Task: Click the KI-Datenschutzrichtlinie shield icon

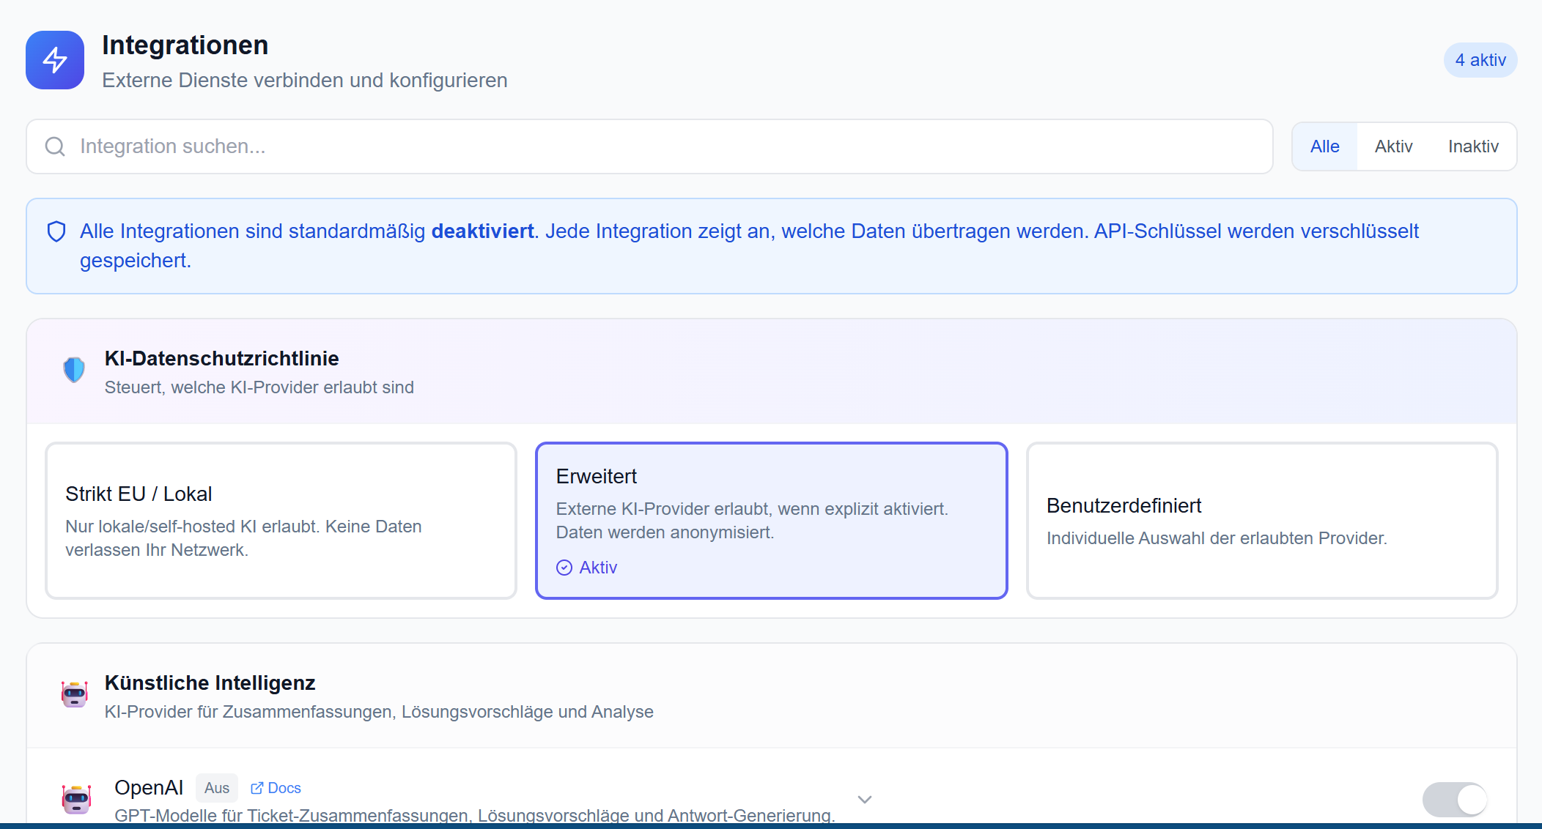Action: (74, 370)
